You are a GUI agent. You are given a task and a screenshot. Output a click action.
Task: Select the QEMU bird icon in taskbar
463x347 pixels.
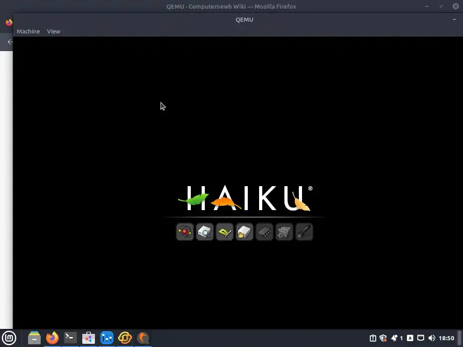click(143, 338)
